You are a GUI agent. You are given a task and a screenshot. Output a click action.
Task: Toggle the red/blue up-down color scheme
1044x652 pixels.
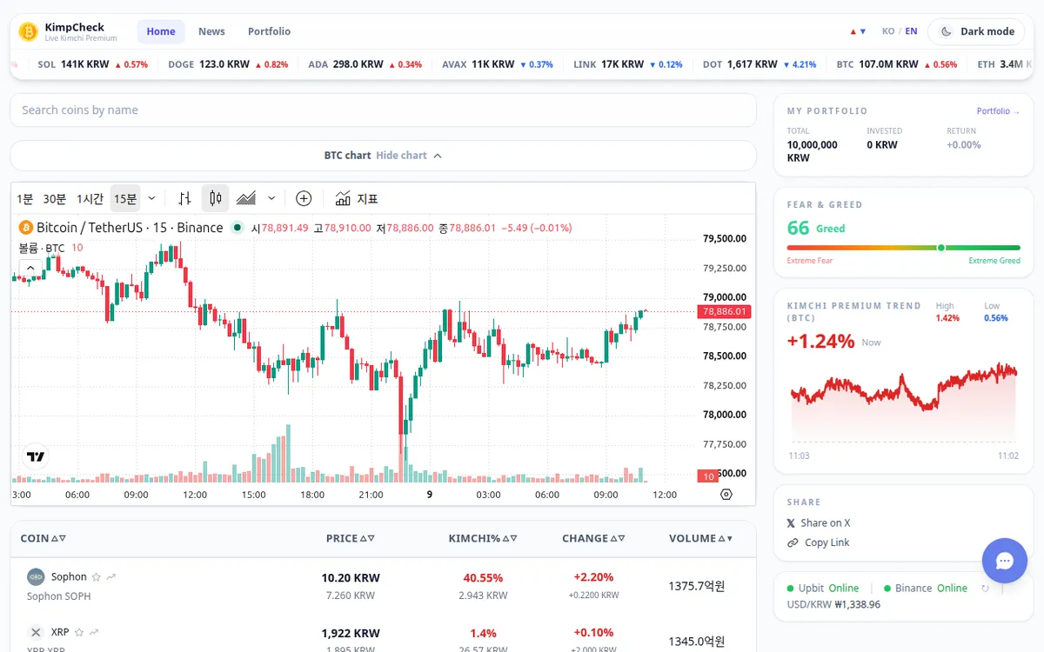click(x=858, y=31)
